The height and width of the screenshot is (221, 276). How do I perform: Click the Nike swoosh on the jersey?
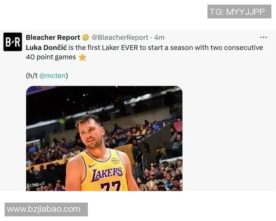[92, 165]
